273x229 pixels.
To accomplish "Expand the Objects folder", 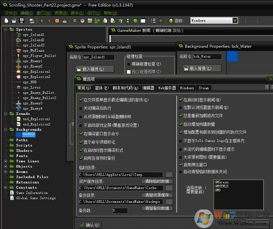I will coord(6,167).
